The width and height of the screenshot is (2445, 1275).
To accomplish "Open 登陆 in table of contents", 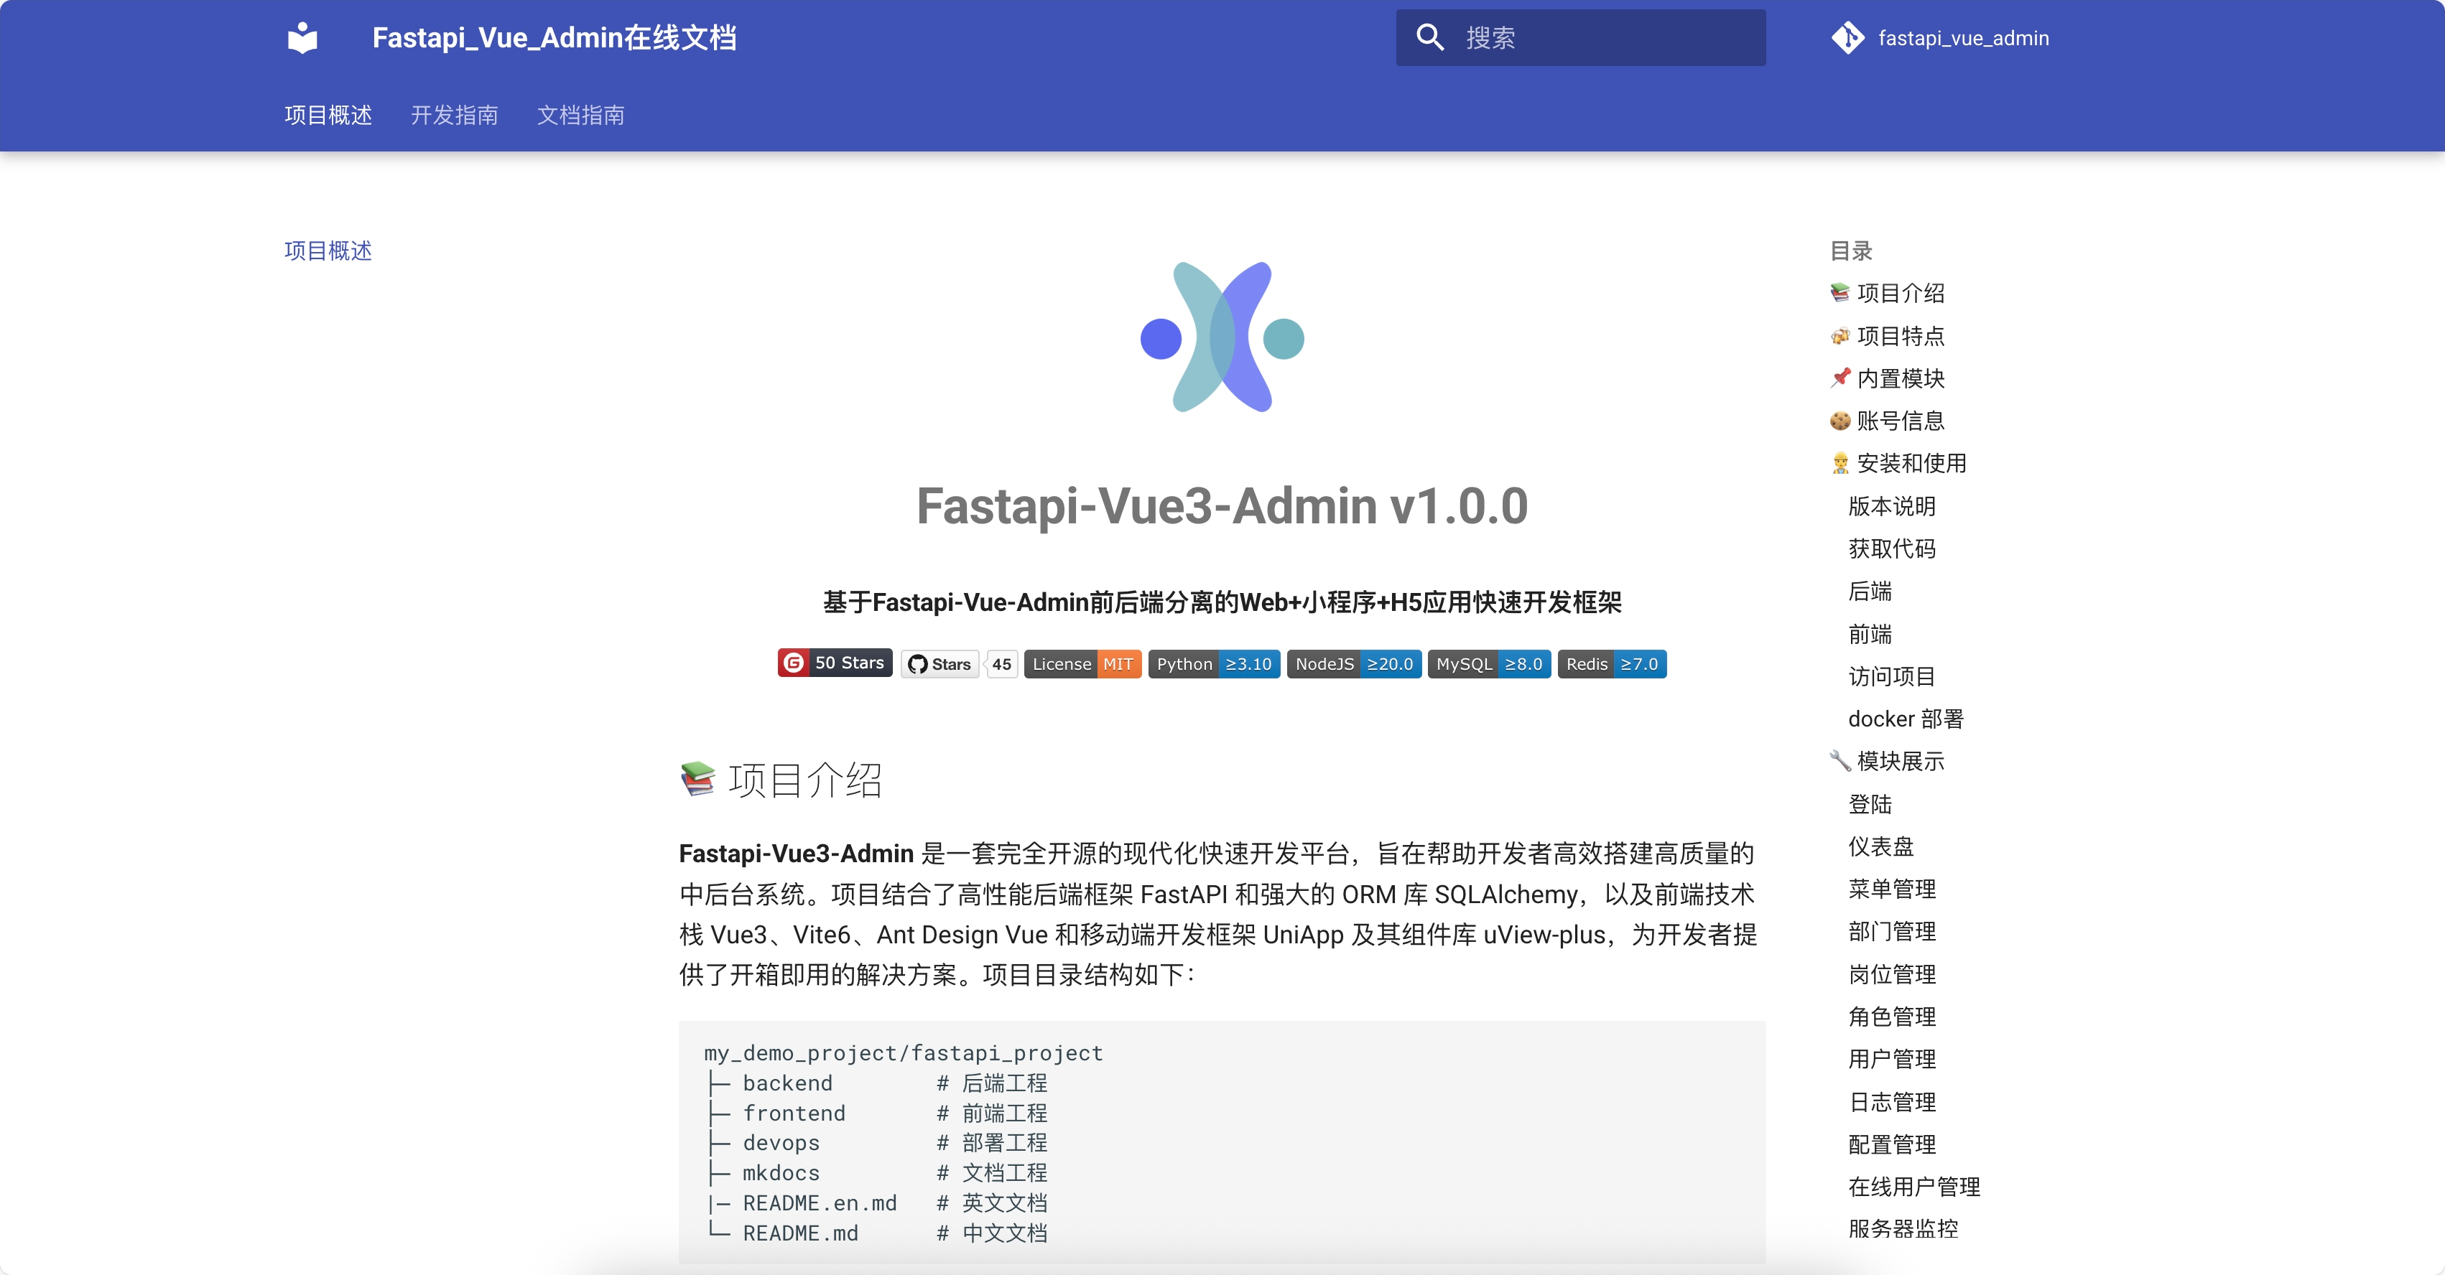I will coord(1870,805).
